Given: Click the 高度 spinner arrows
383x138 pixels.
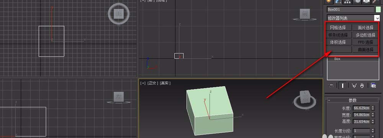Looking at the screenshot, I should click(x=373, y=121).
